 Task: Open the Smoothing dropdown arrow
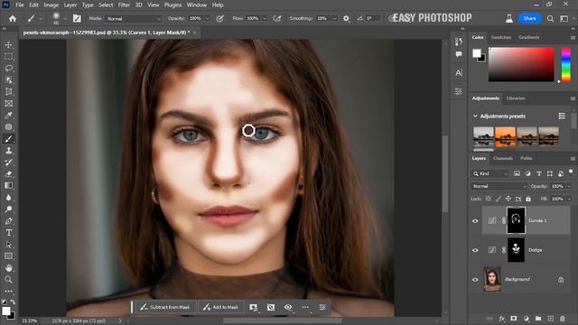click(x=334, y=18)
